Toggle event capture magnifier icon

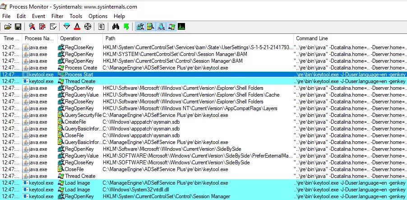tap(32, 27)
